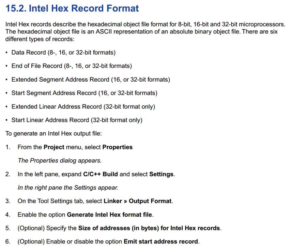Click the italic "In the right pane the Settings appear." line
Image resolution: width=292 pixels, height=248 pixels.
(68, 187)
